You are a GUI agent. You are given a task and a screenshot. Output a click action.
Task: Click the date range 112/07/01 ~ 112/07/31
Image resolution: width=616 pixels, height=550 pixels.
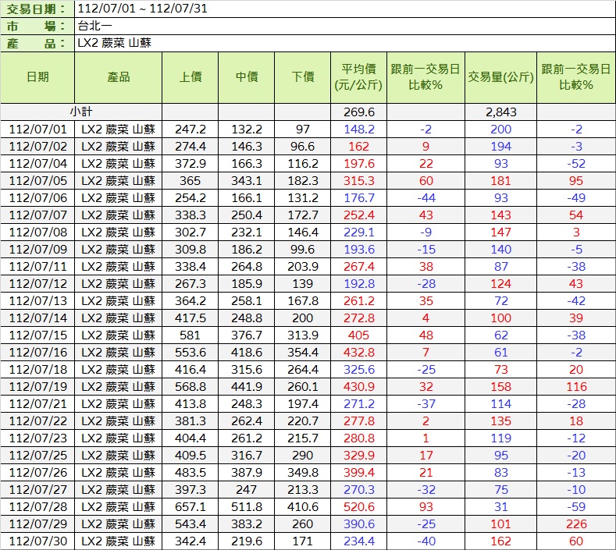point(143,9)
